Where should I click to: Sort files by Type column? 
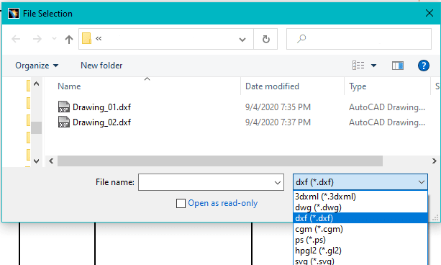pyautogui.click(x=358, y=86)
